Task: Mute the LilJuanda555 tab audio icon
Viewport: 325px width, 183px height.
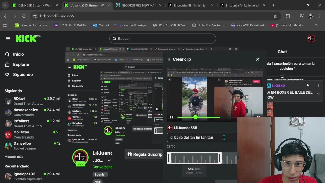Action: coord(102,5)
